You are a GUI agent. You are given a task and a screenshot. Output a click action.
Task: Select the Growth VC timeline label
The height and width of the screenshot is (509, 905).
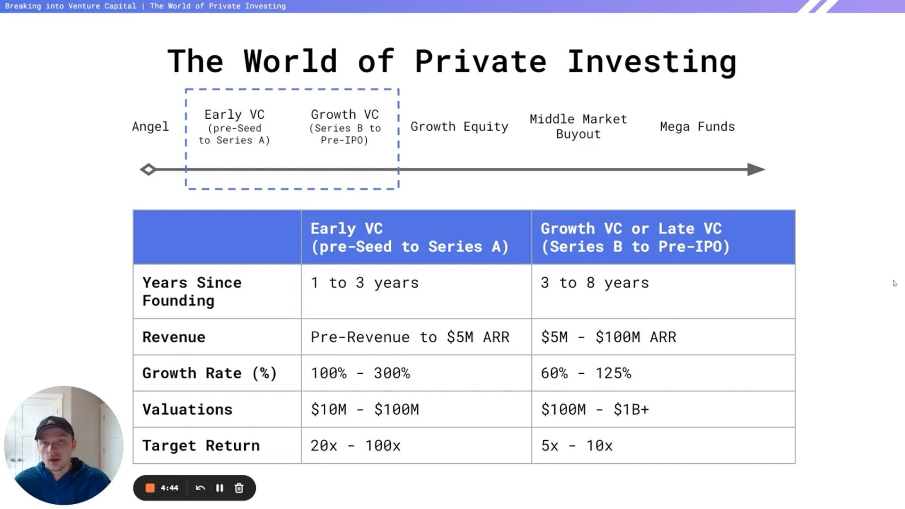345,115
